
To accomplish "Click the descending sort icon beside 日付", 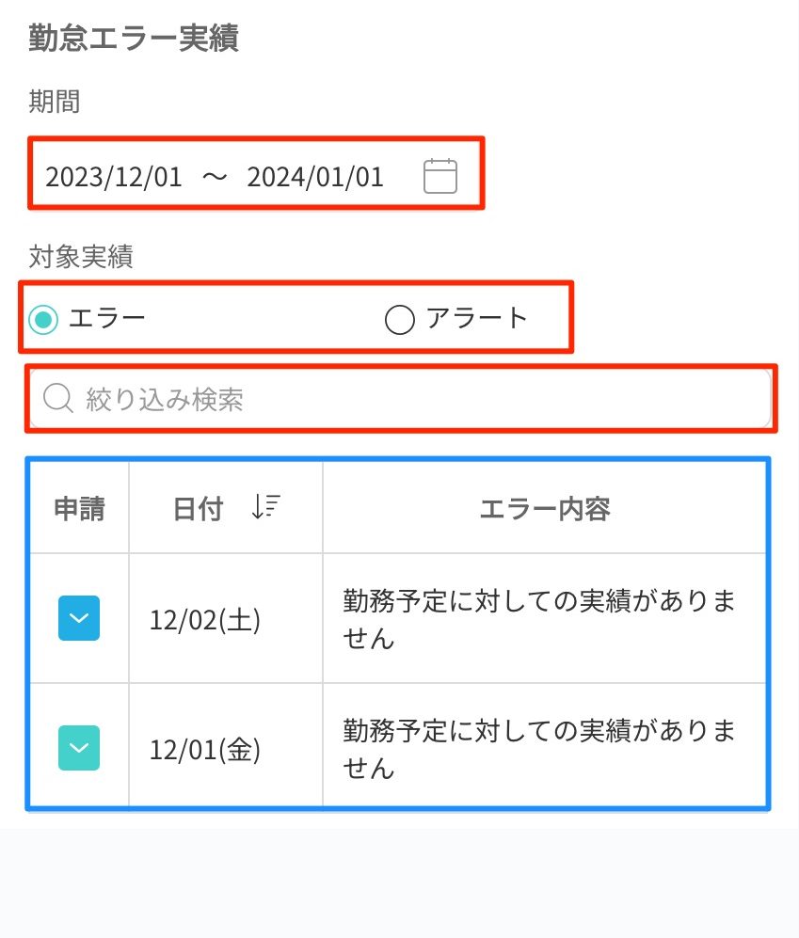I will click(266, 507).
